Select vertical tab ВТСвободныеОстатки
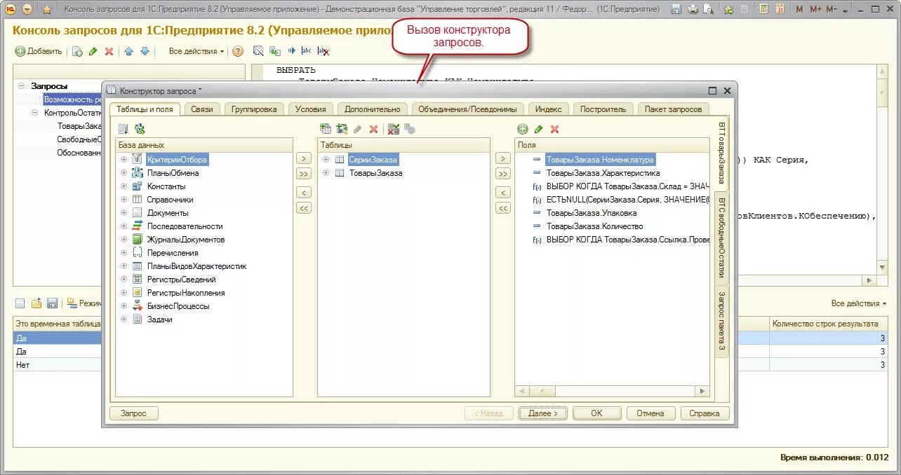 point(721,238)
